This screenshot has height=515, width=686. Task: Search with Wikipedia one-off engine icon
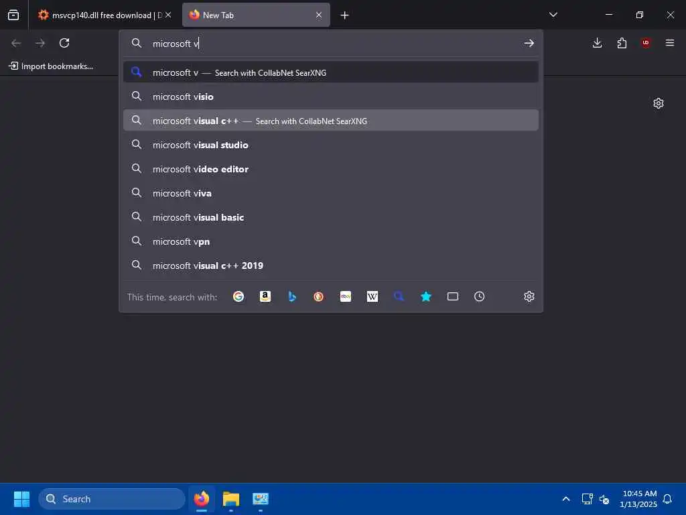372,296
